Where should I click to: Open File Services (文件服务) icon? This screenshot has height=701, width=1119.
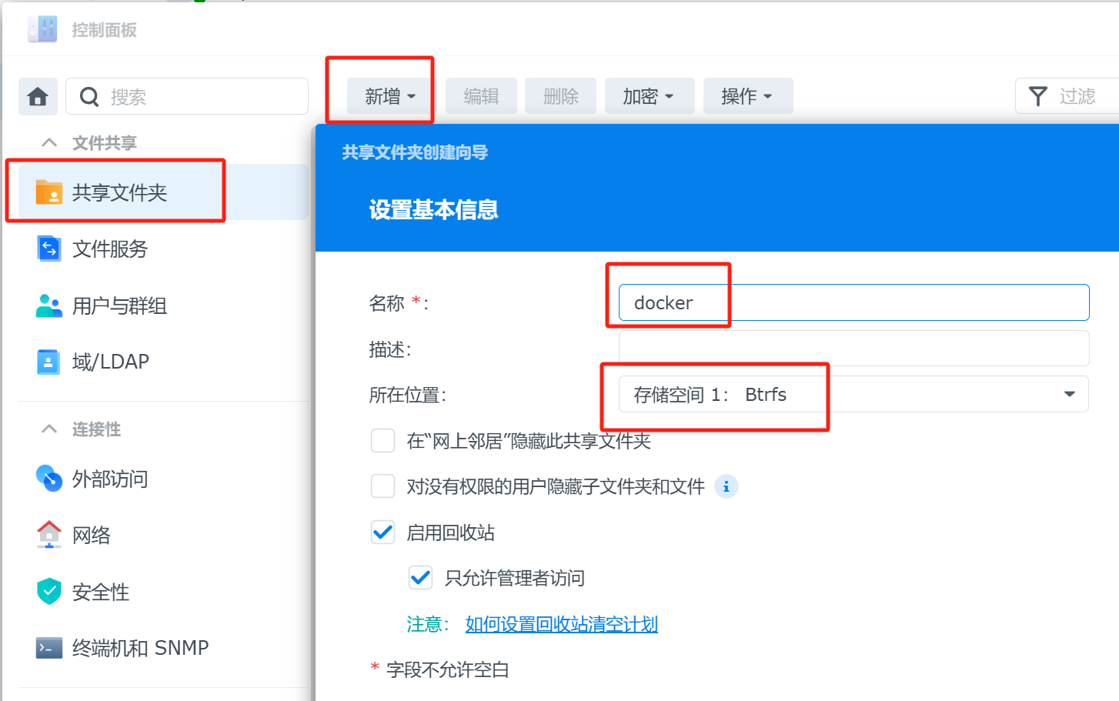(x=49, y=249)
